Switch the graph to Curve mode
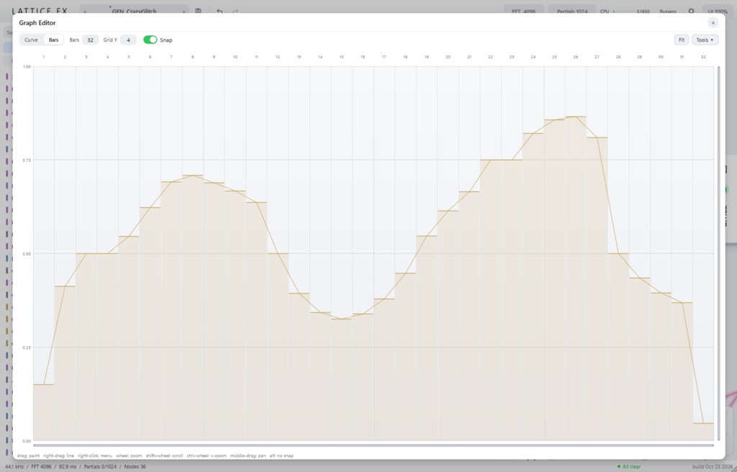 pos(31,40)
